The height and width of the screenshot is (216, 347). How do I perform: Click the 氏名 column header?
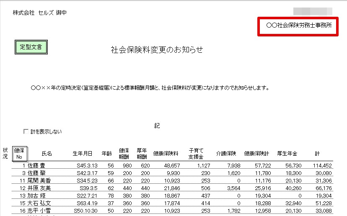pos(47,154)
